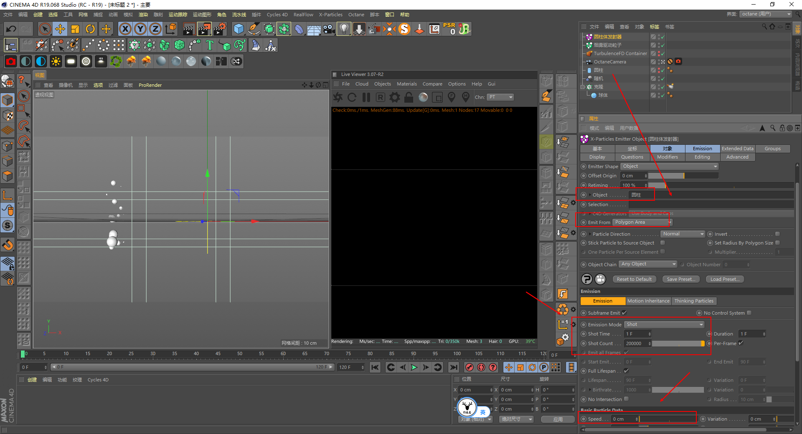Open the Emit From Polygon Area dropdown

tap(641, 222)
